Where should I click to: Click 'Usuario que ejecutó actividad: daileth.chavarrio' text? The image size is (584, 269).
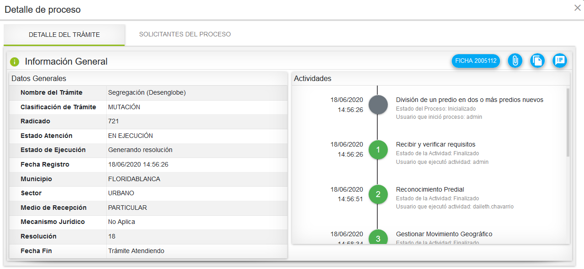(455, 207)
